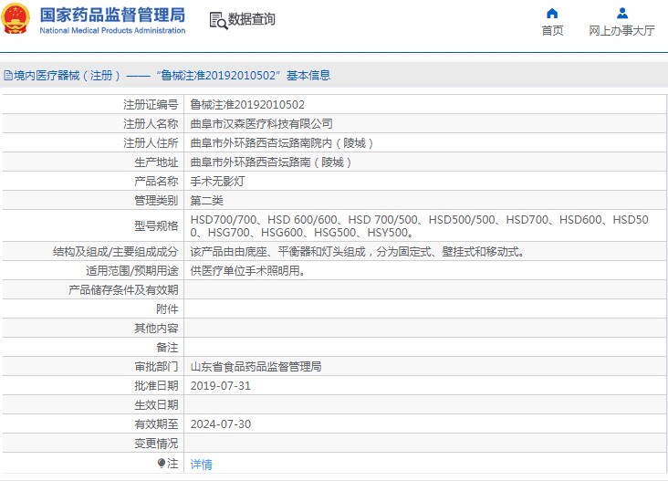The height and width of the screenshot is (481, 668).
Task: Click the 生产地址 label
Action: [x=156, y=162]
